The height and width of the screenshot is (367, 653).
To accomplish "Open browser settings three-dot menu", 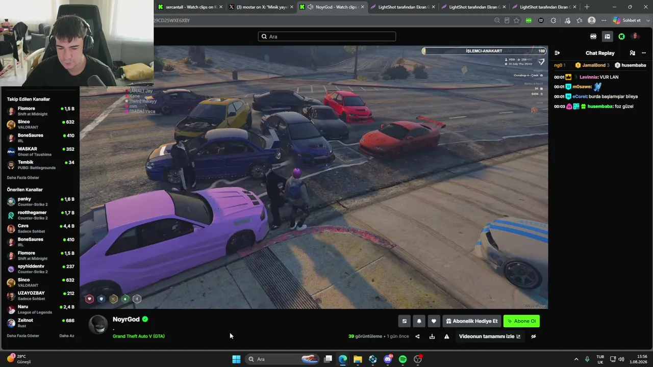I will (604, 20).
